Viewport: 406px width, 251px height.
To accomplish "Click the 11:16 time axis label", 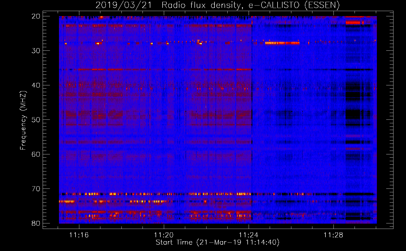I will click(x=79, y=235).
